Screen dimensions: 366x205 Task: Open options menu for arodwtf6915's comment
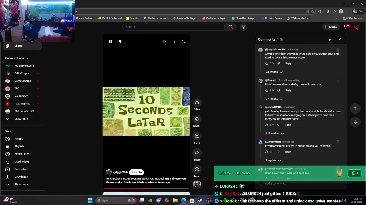tap(338, 107)
